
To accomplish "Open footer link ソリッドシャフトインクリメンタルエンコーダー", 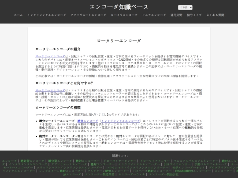I will (x=69, y=167).
